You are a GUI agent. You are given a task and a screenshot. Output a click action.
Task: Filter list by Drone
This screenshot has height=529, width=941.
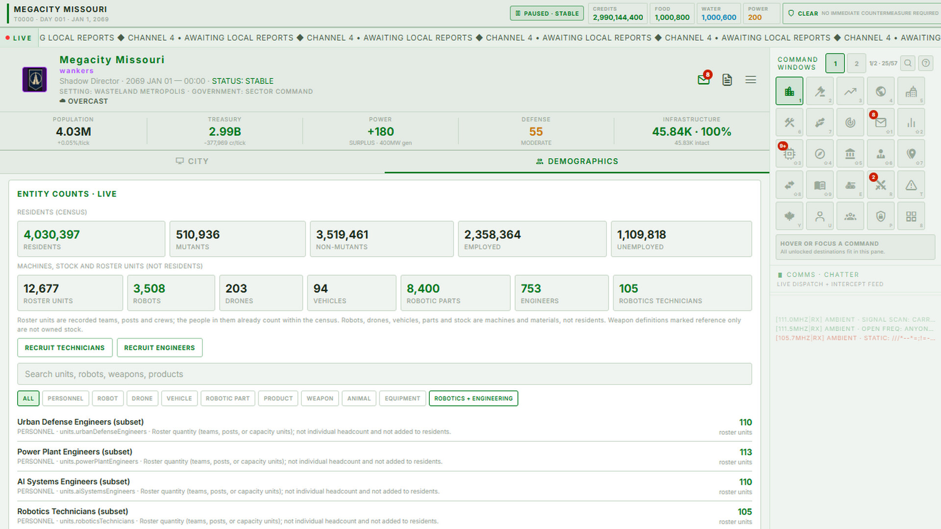click(142, 398)
